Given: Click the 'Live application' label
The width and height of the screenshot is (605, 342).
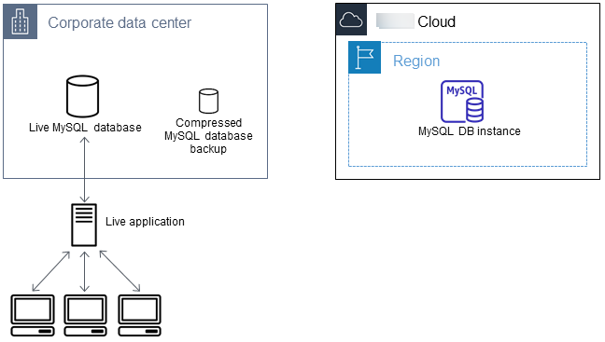Looking at the screenshot, I should point(145,222).
